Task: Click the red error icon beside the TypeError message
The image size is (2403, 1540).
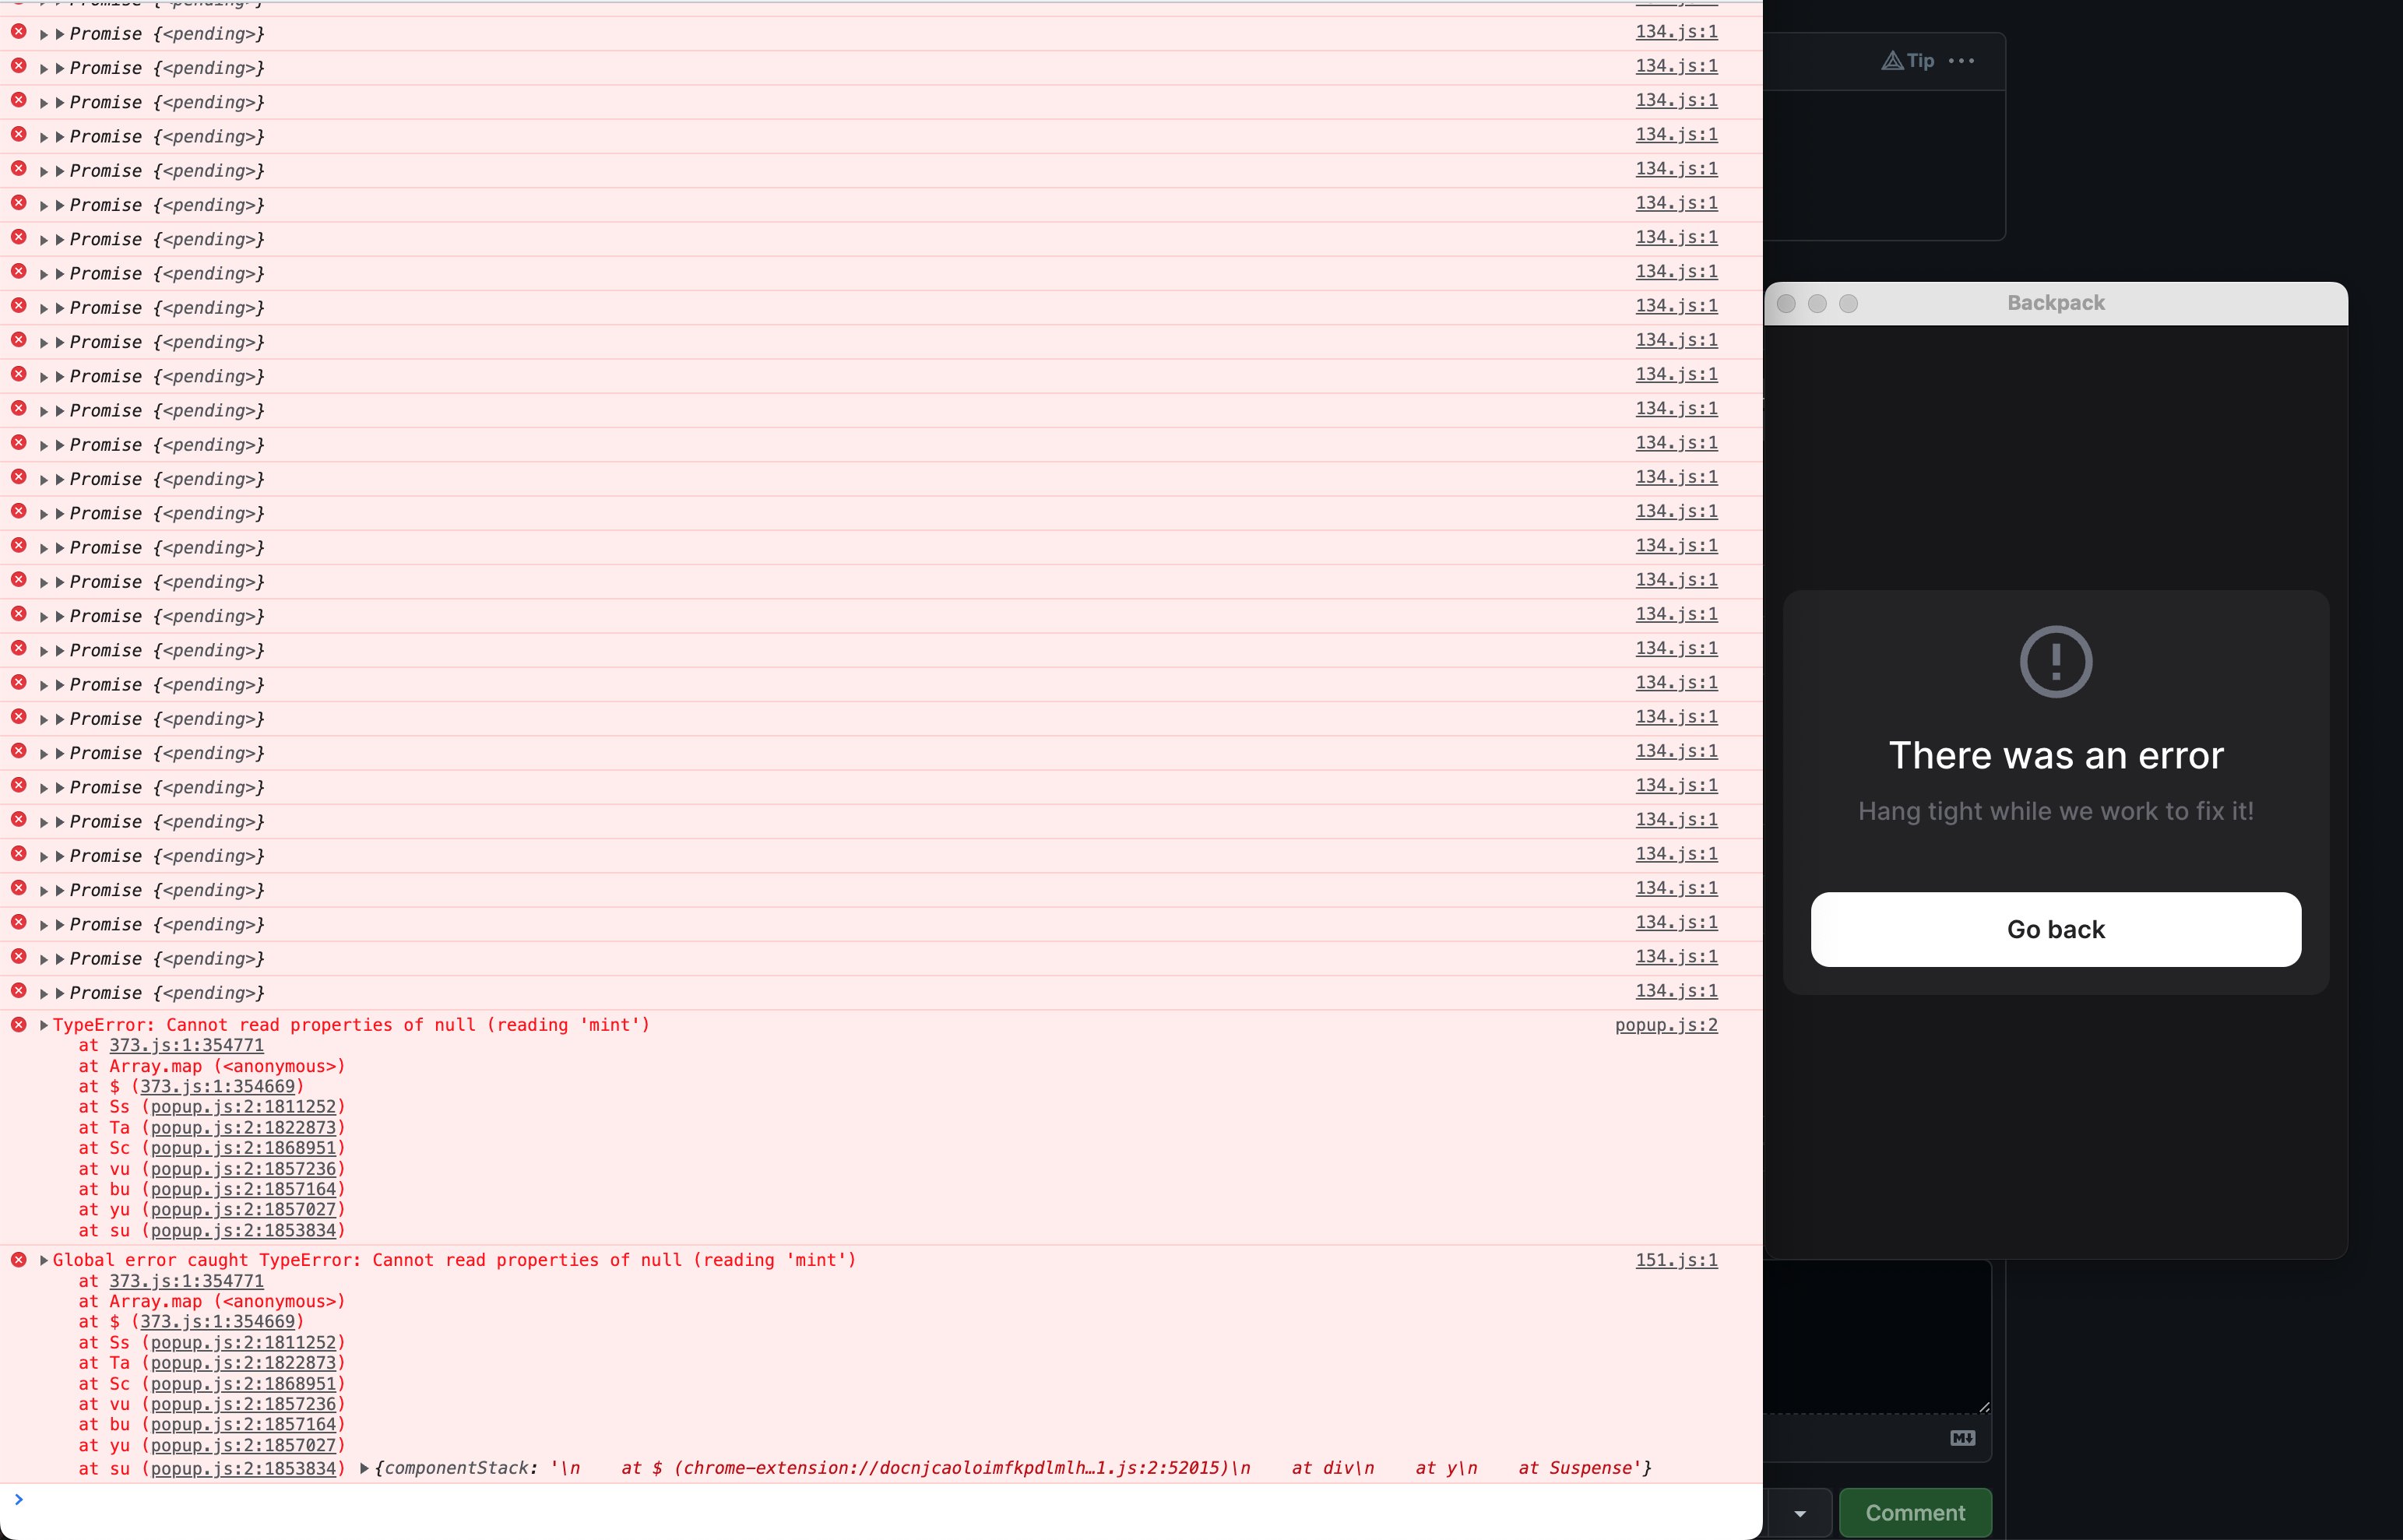Action: (19, 1024)
